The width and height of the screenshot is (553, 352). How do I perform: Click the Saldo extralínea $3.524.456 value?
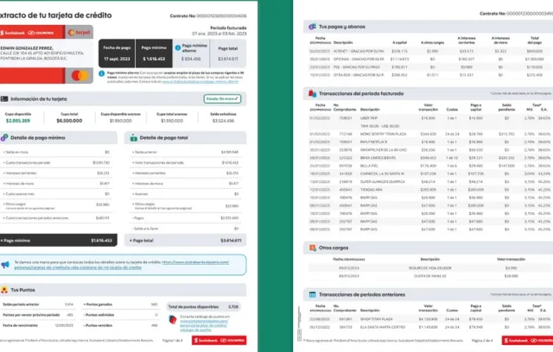tap(223, 121)
